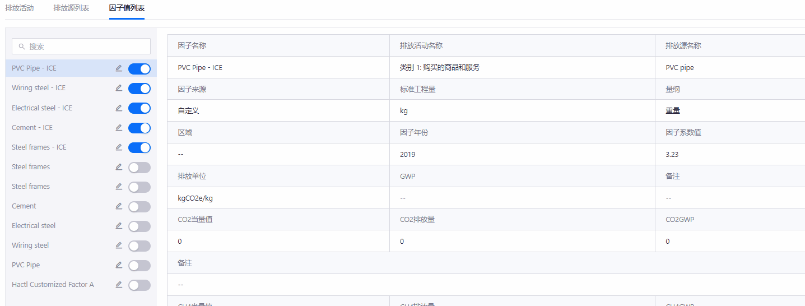805x306 pixels.
Task: Click the GWP label cell
Action: pyautogui.click(x=523, y=177)
